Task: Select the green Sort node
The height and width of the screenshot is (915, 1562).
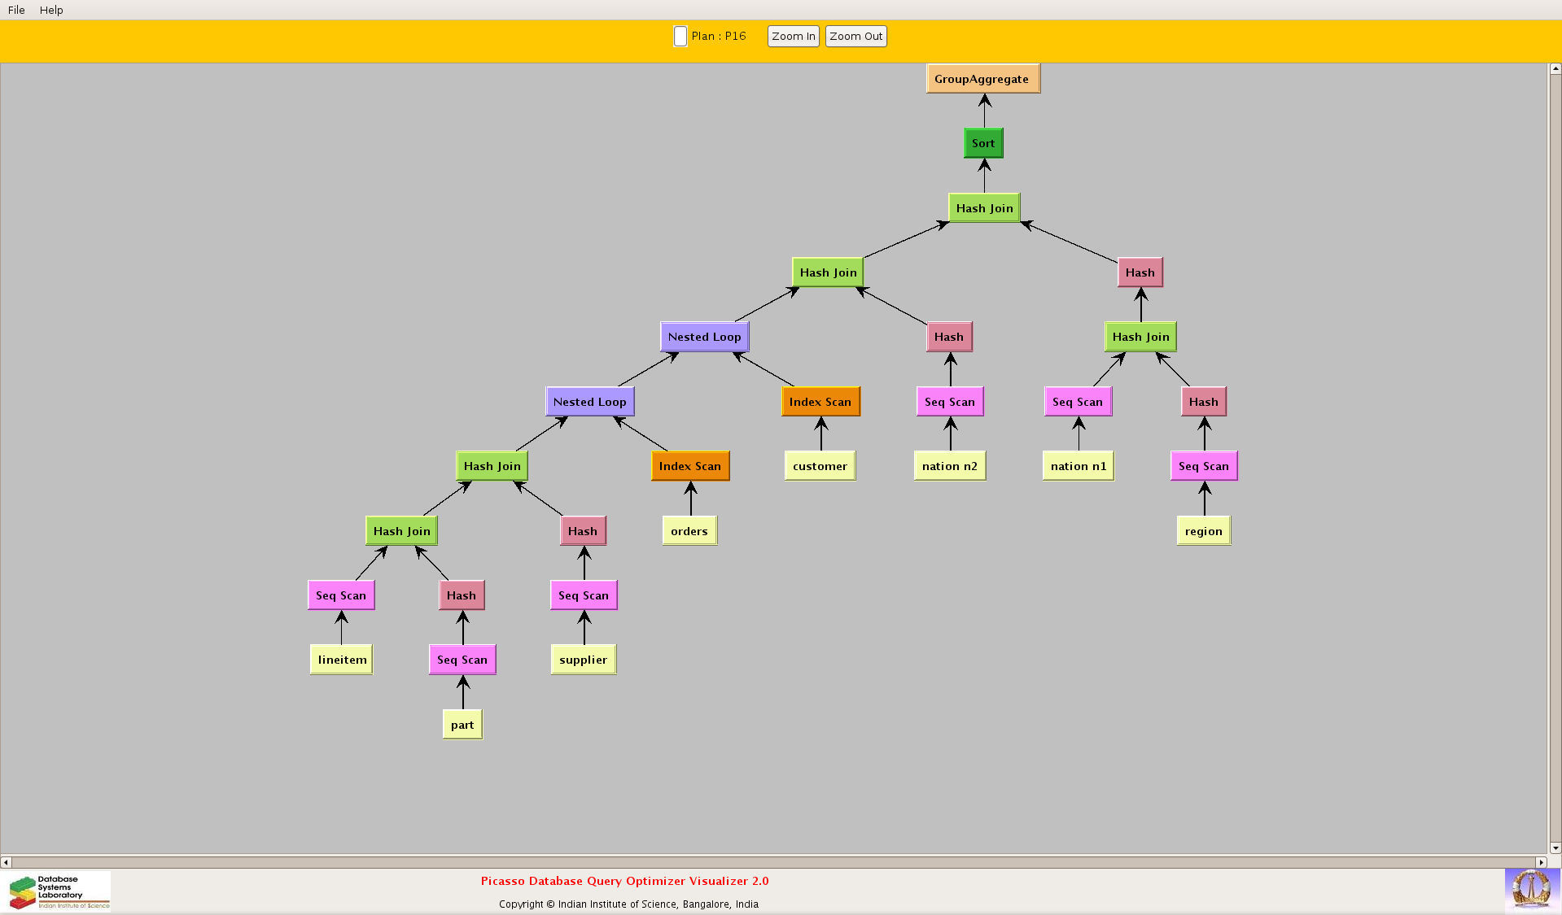Action: 983,143
